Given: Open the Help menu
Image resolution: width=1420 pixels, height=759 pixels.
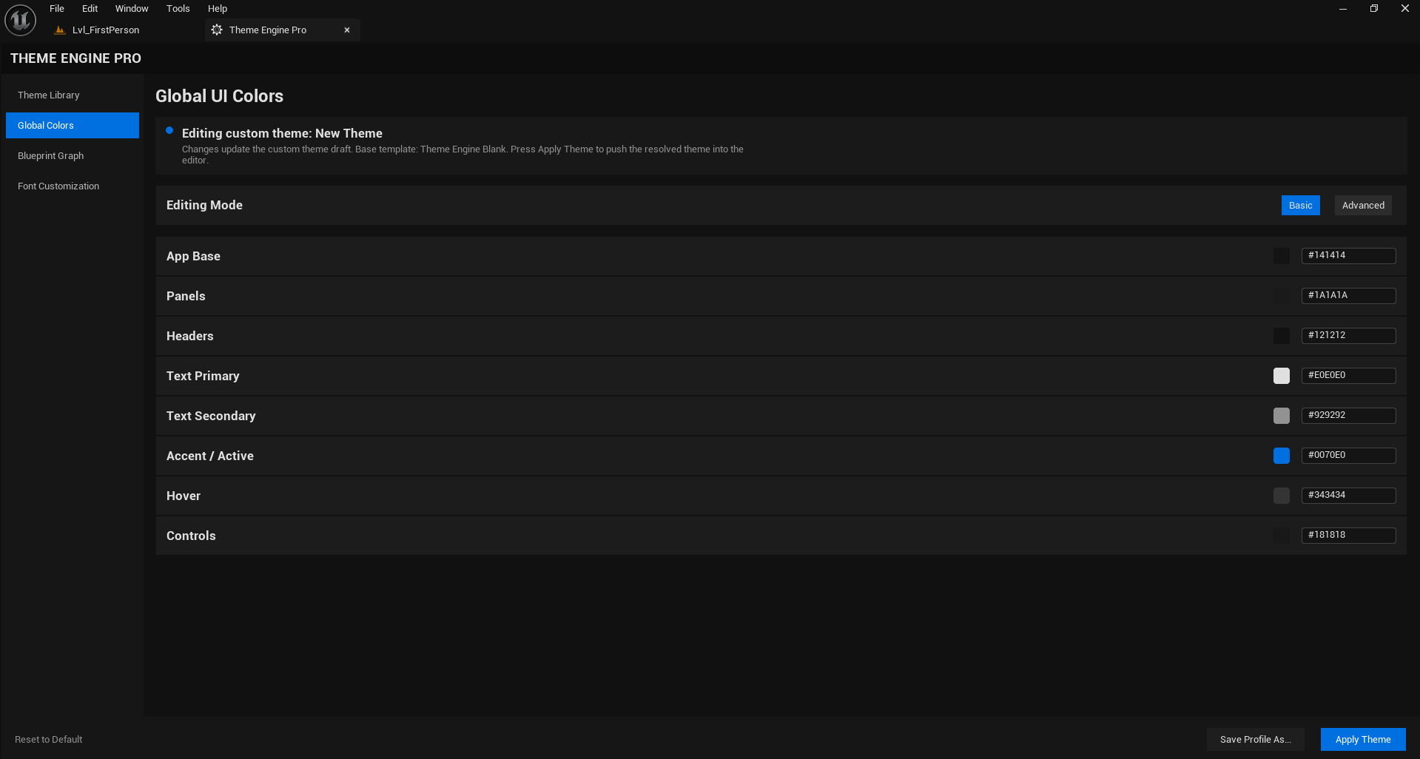Looking at the screenshot, I should click(x=218, y=9).
